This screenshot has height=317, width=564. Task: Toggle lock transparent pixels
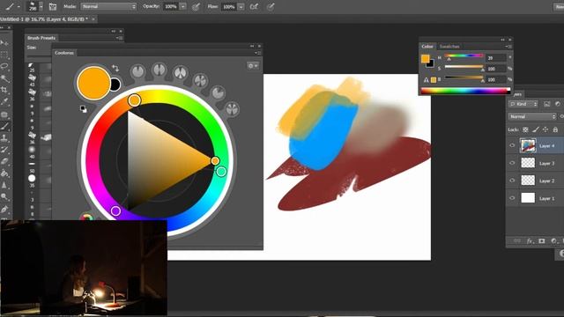[x=525, y=129]
